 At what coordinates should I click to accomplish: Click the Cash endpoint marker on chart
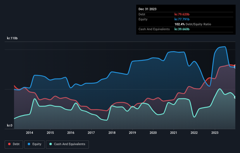[x=235, y=97]
